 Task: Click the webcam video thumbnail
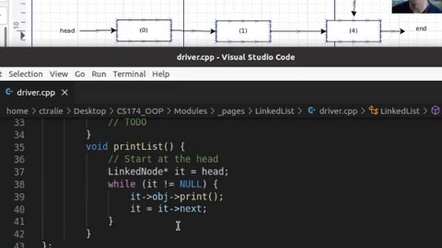click(x=417, y=6)
